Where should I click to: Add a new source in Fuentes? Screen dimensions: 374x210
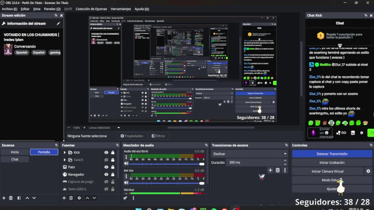click(x=64, y=198)
